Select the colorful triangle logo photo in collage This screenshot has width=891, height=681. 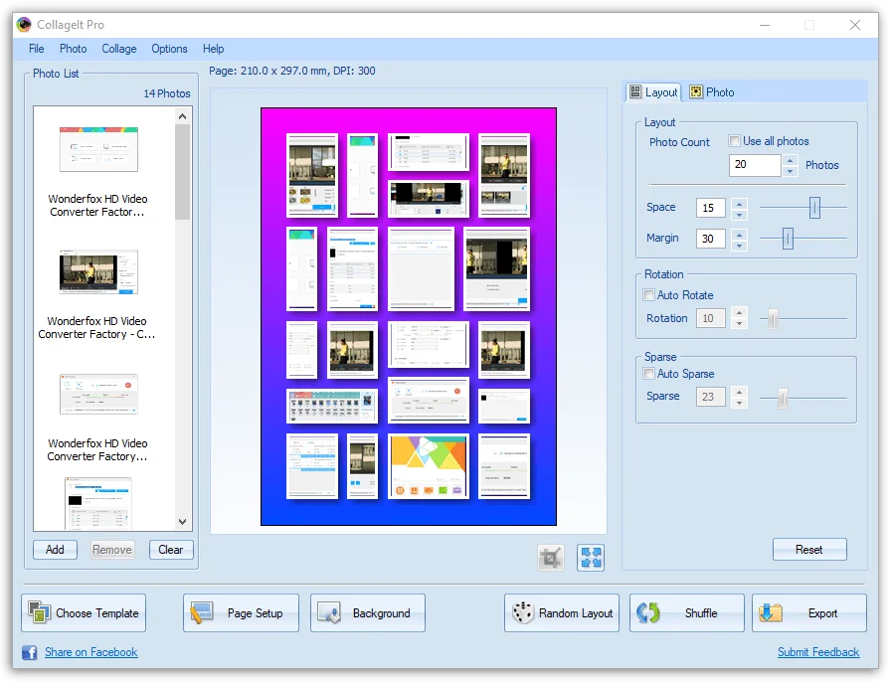pos(429,466)
